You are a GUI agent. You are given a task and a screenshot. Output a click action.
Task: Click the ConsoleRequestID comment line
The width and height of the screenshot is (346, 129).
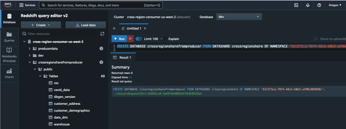pos(157,94)
